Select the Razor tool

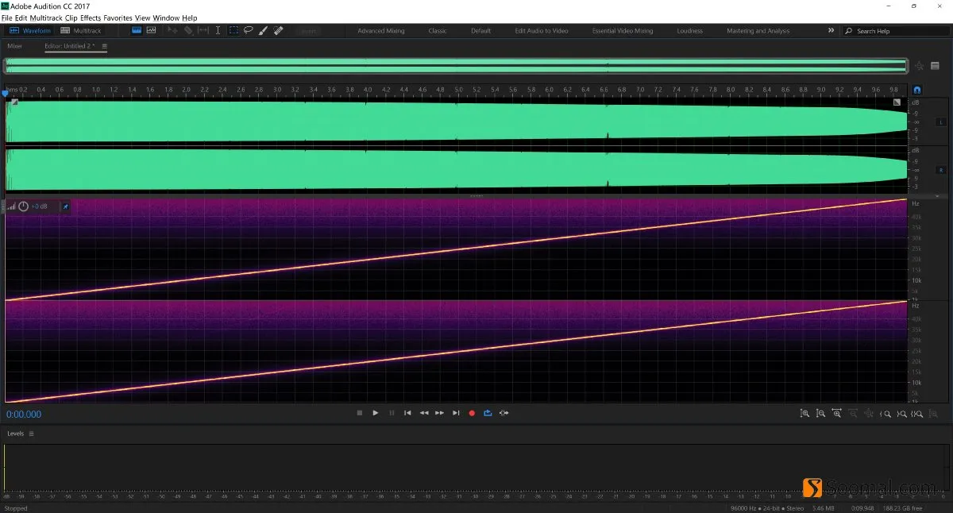click(188, 30)
